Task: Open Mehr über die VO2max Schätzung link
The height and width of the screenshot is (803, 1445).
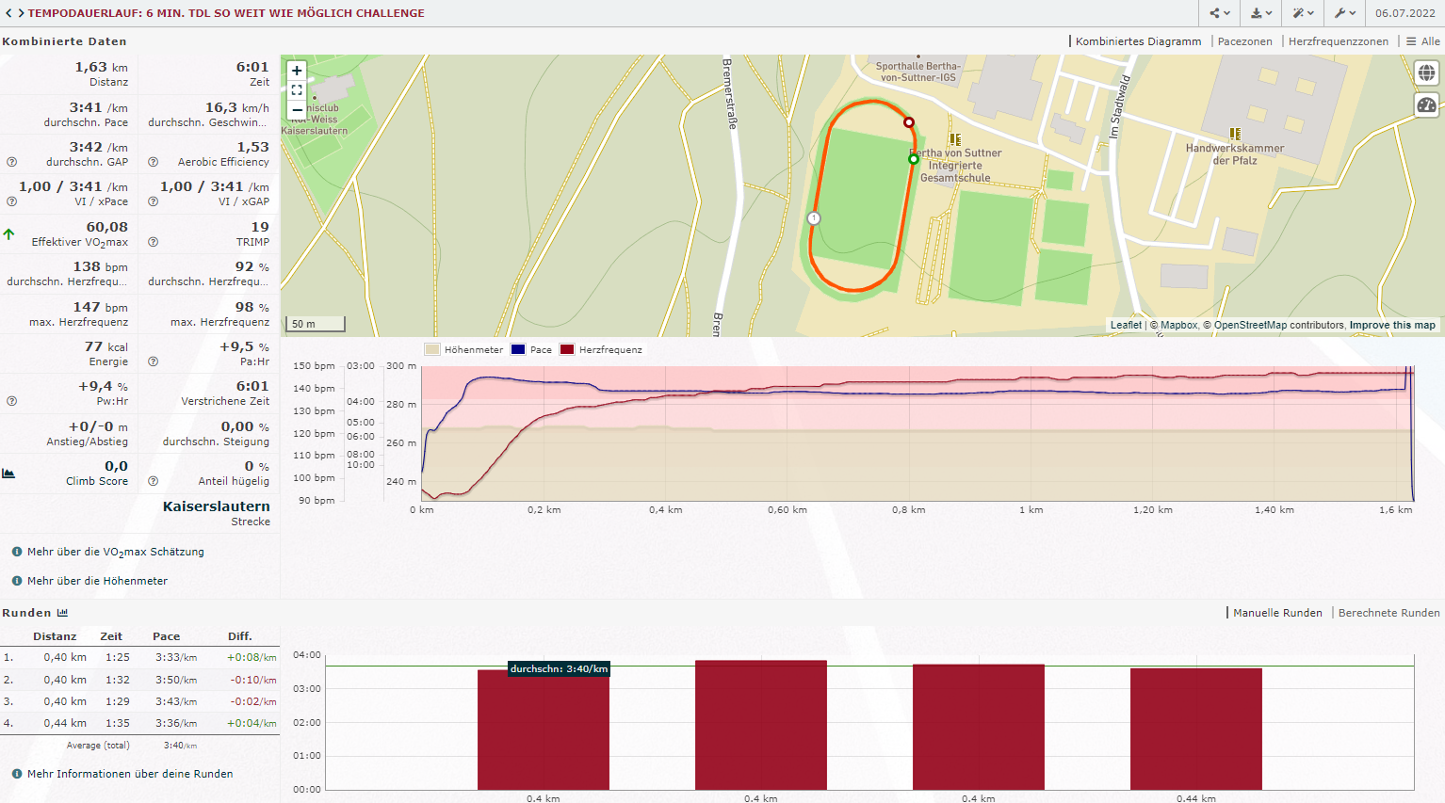Action: (115, 552)
